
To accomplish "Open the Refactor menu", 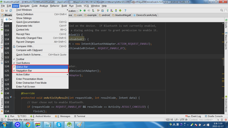I will point(55,6).
